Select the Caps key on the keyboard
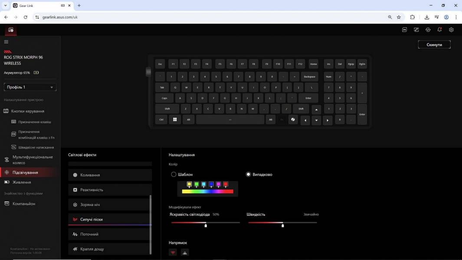 point(164,98)
